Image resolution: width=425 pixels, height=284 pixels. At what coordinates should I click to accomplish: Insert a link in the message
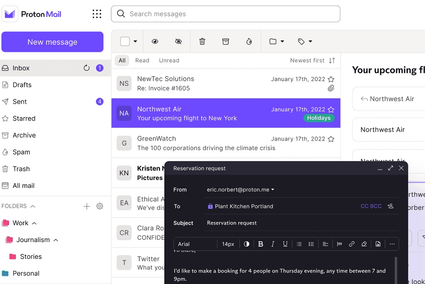(x=352, y=244)
